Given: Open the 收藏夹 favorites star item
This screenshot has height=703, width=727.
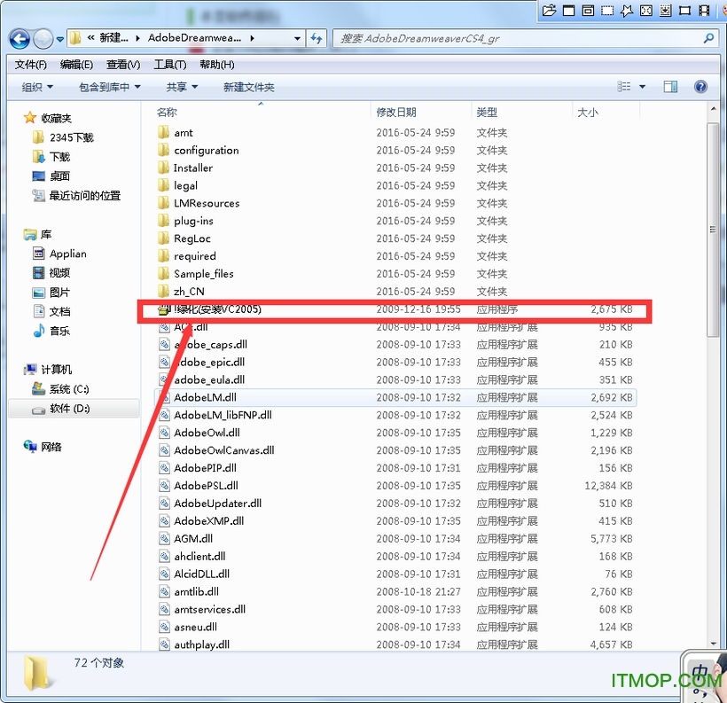Looking at the screenshot, I should pyautogui.click(x=48, y=118).
